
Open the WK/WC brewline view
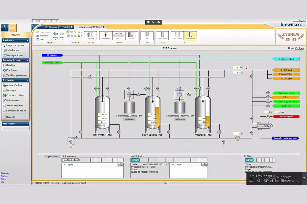point(132,35)
